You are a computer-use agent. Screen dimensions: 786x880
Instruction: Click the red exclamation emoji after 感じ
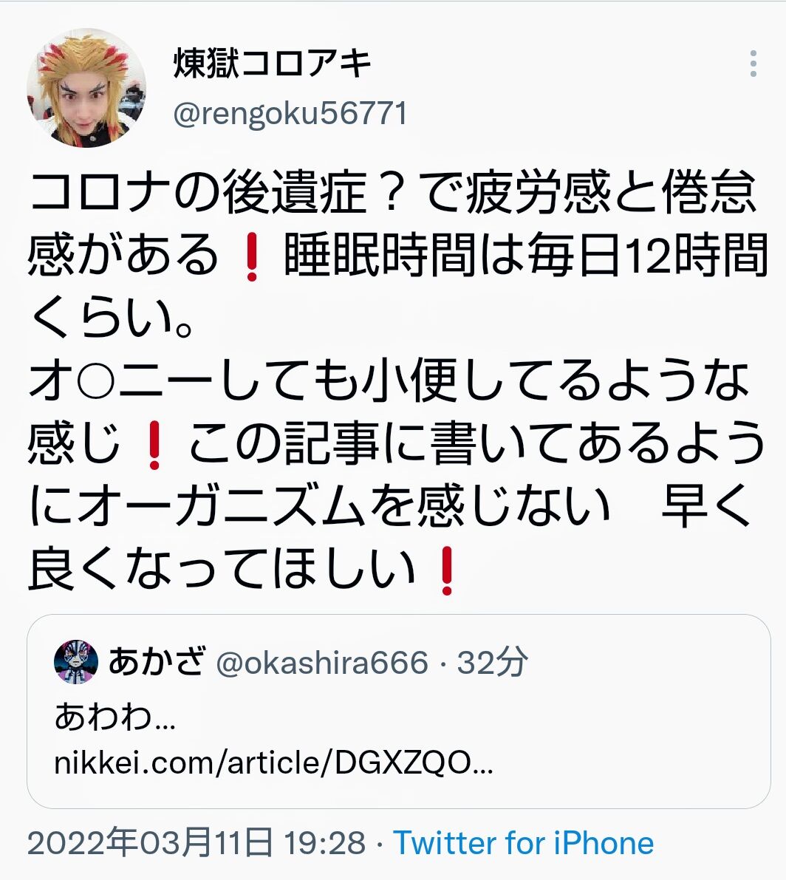(x=154, y=445)
